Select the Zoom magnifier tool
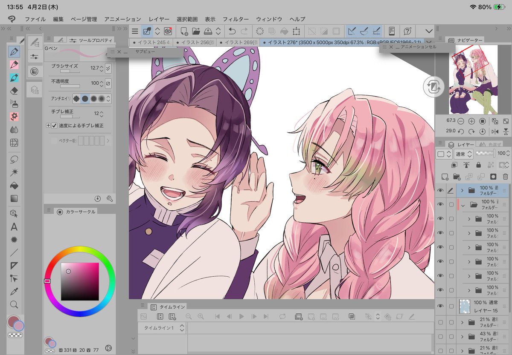 point(14,304)
